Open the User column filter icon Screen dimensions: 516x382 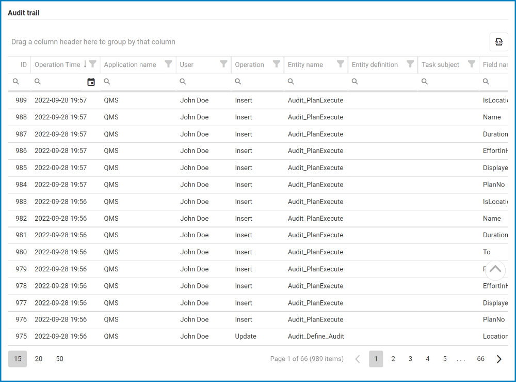[x=223, y=64]
